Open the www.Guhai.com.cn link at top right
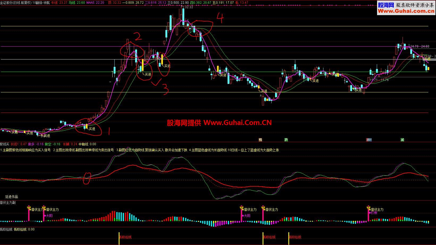The image size is (436, 245). pyautogui.click(x=406, y=11)
